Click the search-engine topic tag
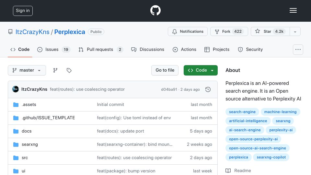 tap(242, 112)
